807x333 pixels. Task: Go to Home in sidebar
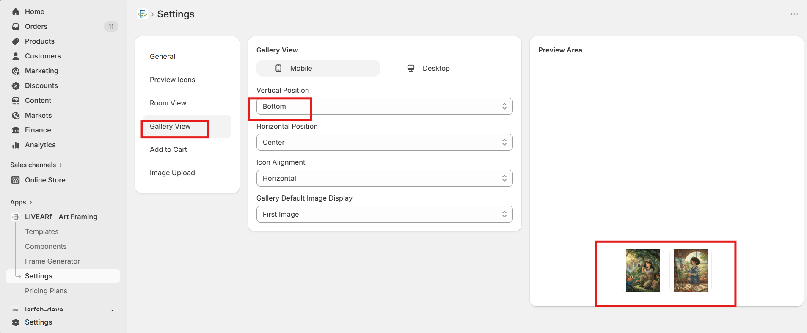point(63,12)
